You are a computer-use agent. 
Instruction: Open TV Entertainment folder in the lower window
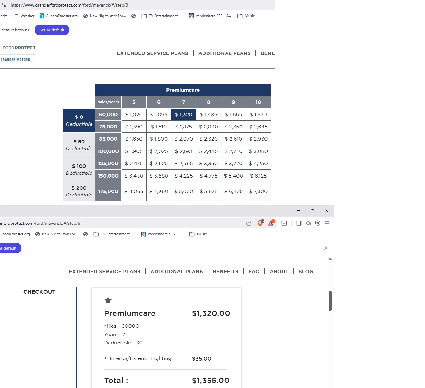pos(113,234)
